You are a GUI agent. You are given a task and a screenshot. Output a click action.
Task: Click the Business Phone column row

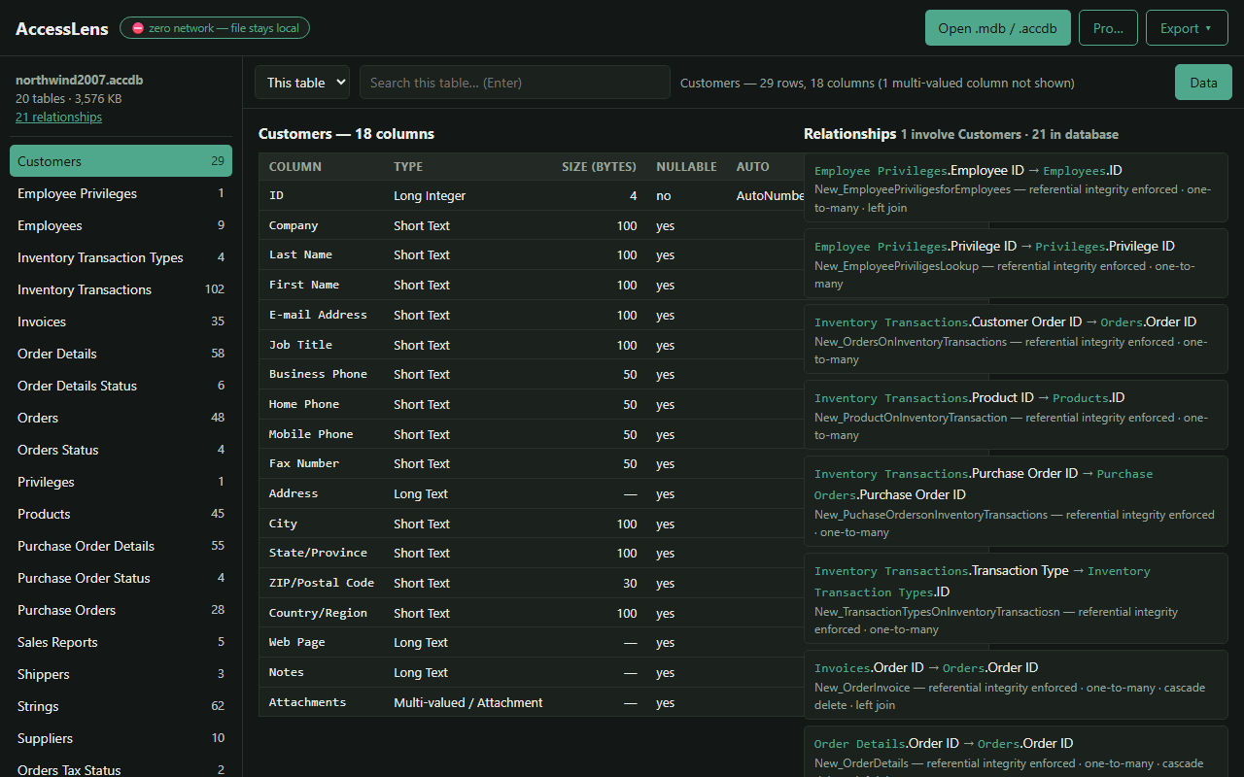pyautogui.click(x=532, y=375)
